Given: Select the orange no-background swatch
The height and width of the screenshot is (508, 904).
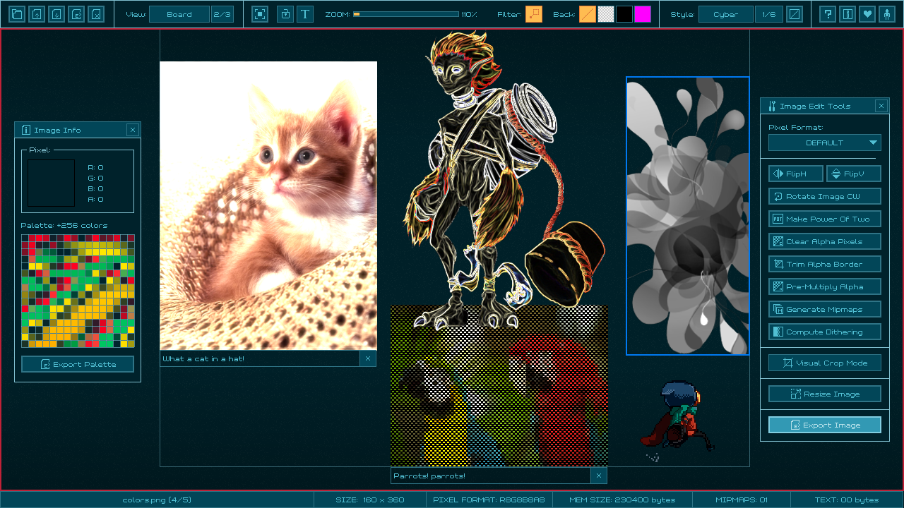Looking at the screenshot, I should [x=588, y=14].
